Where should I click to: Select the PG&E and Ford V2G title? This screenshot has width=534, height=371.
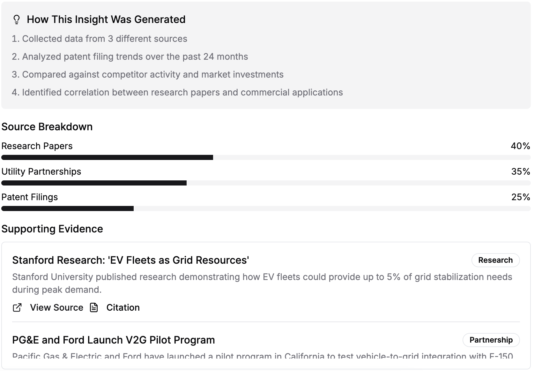pyautogui.click(x=113, y=340)
